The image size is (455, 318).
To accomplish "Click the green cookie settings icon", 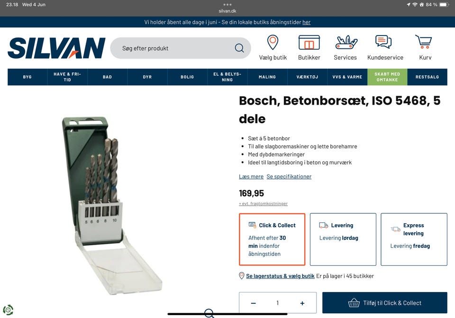I will point(8,310).
